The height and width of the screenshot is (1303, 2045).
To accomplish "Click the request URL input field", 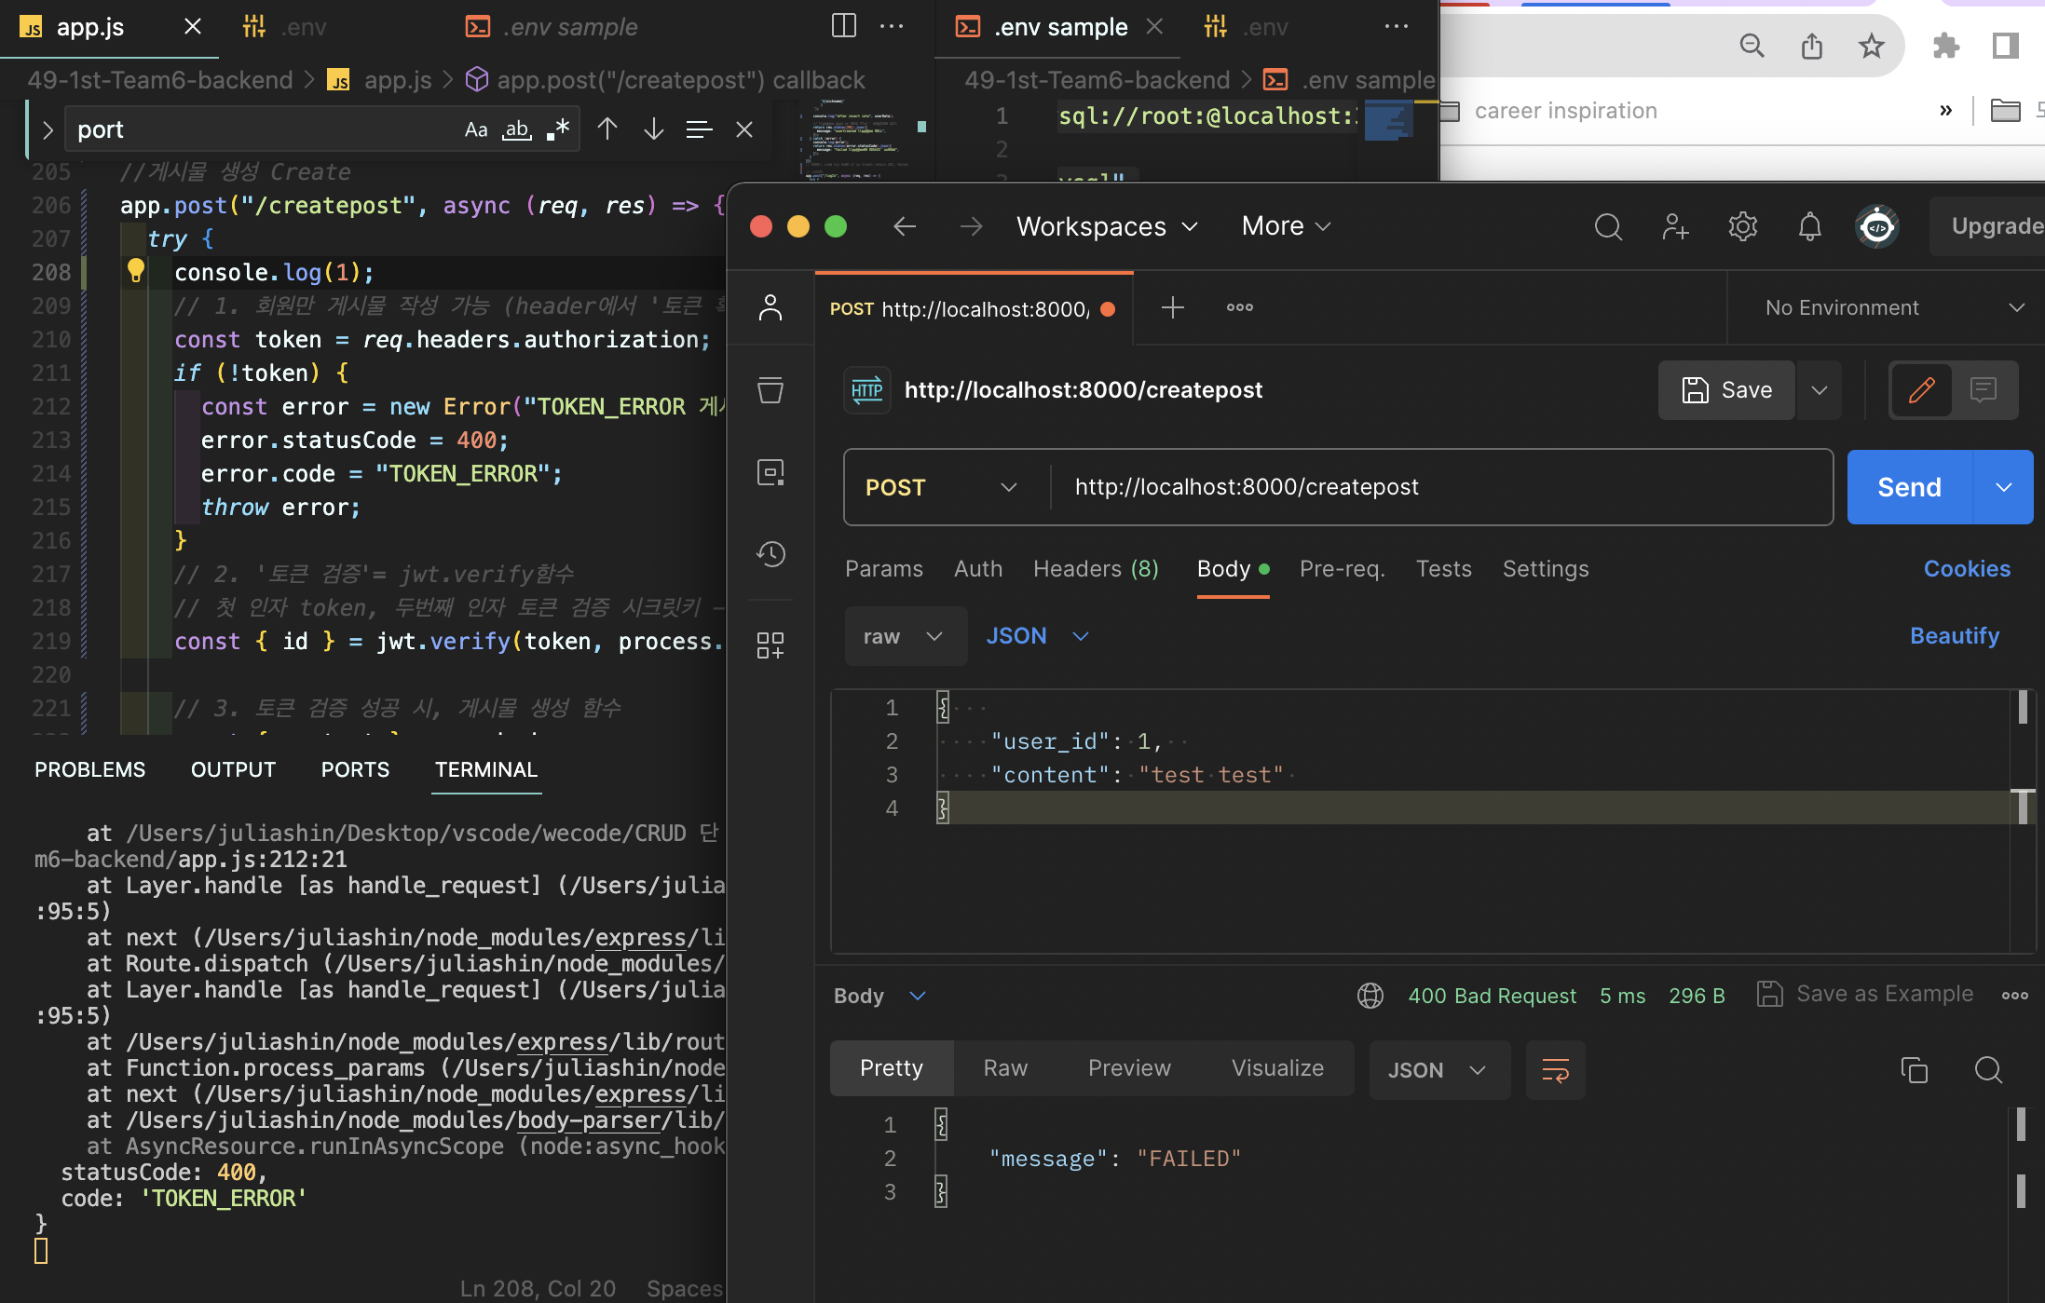I will (x=1435, y=487).
